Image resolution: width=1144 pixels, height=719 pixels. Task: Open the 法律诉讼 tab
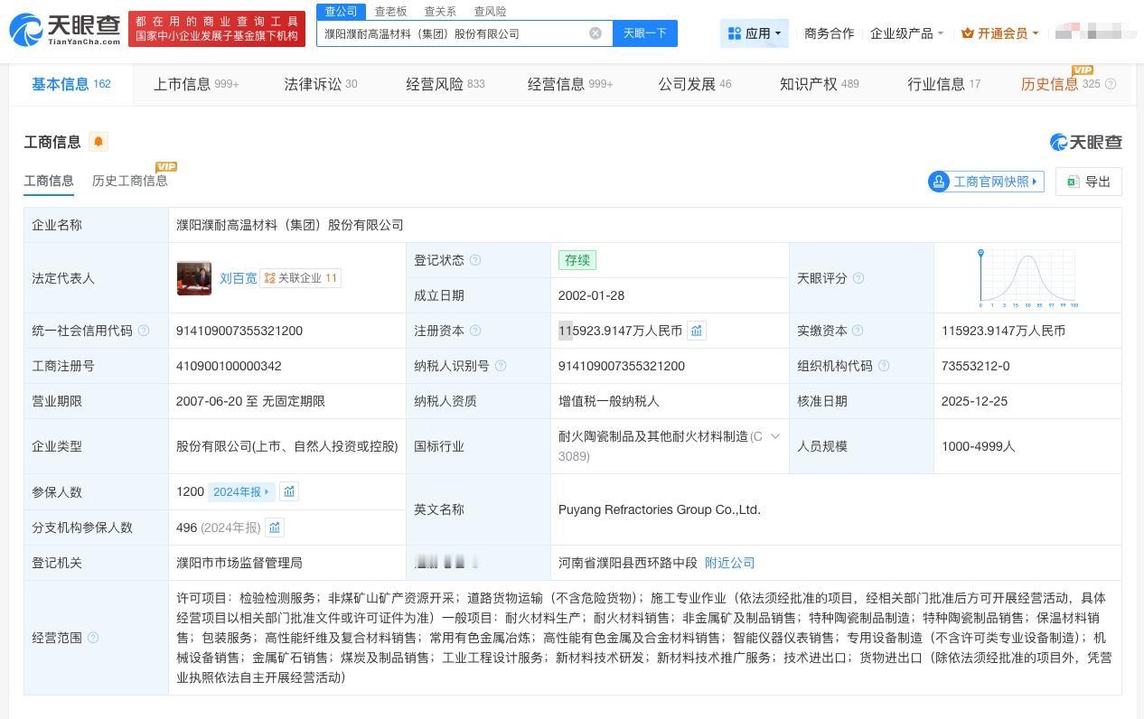tap(313, 83)
